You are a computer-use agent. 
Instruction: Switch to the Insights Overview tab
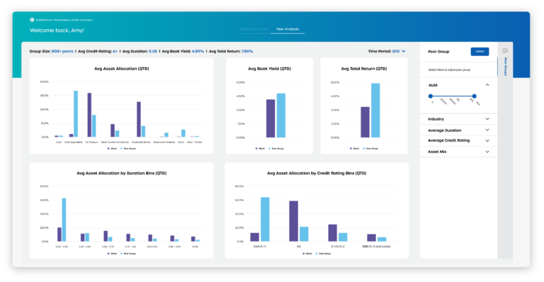[x=254, y=29]
